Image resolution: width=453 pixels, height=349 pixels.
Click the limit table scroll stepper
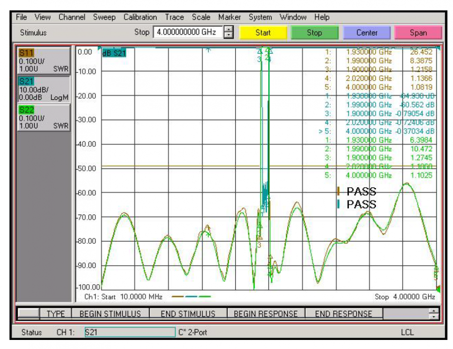pyautogui.click(x=434, y=314)
